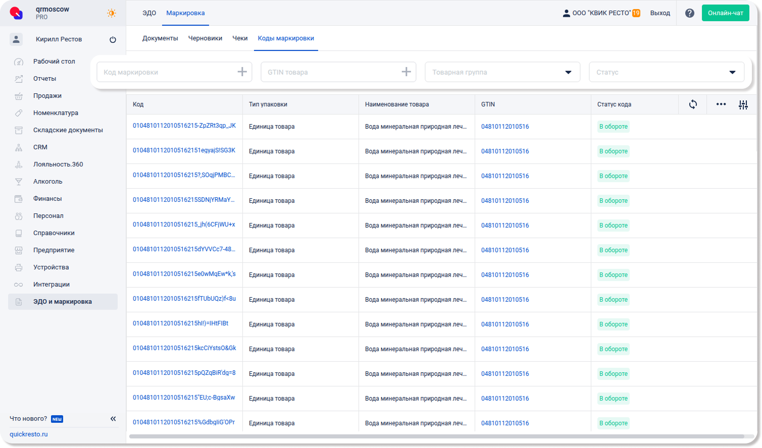Open Что нового? news section
762x448 pixels.
tap(29, 419)
